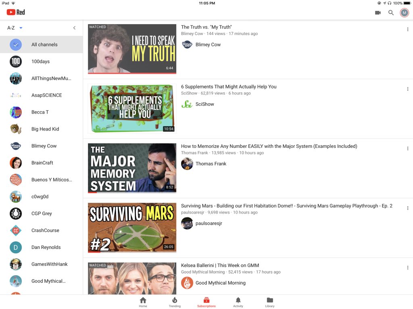The height and width of the screenshot is (309, 413).
Task: Open the camera upload icon
Action: [x=378, y=12]
